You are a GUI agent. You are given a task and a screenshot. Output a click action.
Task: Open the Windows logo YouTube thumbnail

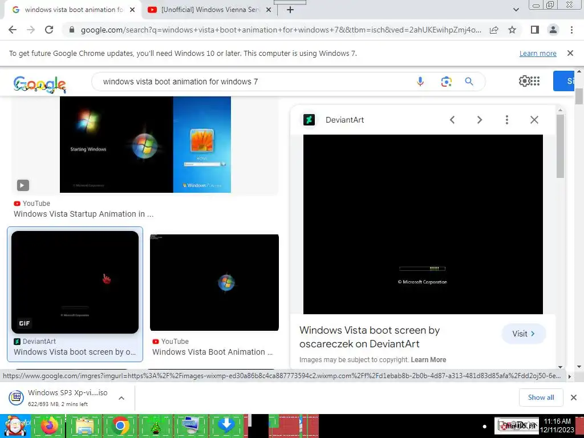214,282
